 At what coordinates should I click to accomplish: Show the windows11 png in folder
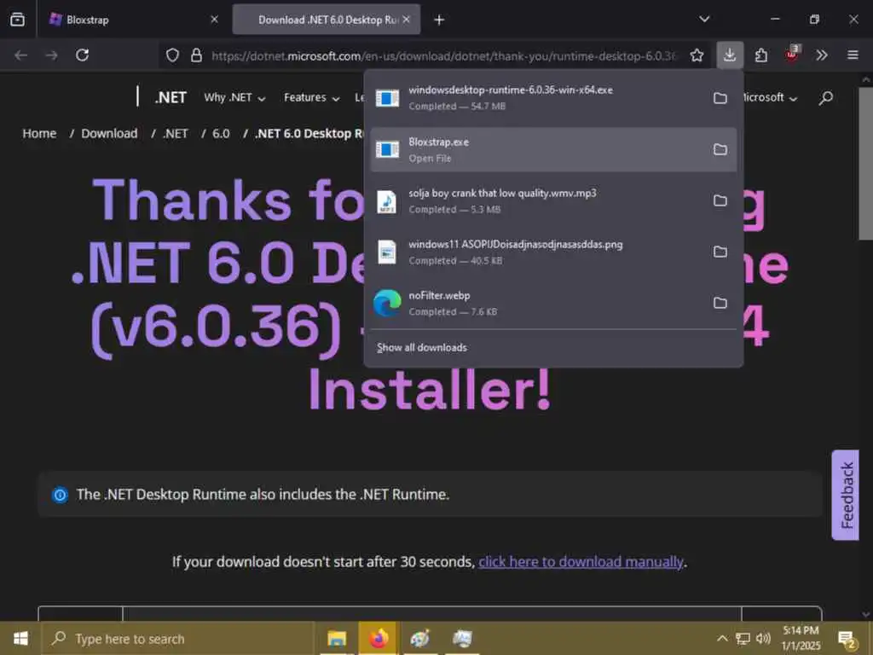[x=720, y=252]
